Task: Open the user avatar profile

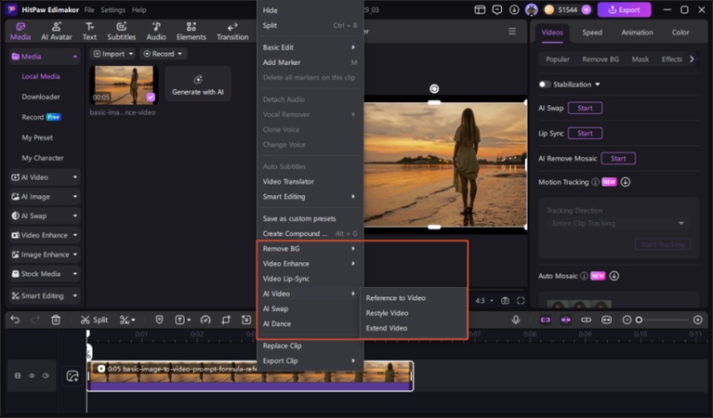Action: pyautogui.click(x=531, y=9)
